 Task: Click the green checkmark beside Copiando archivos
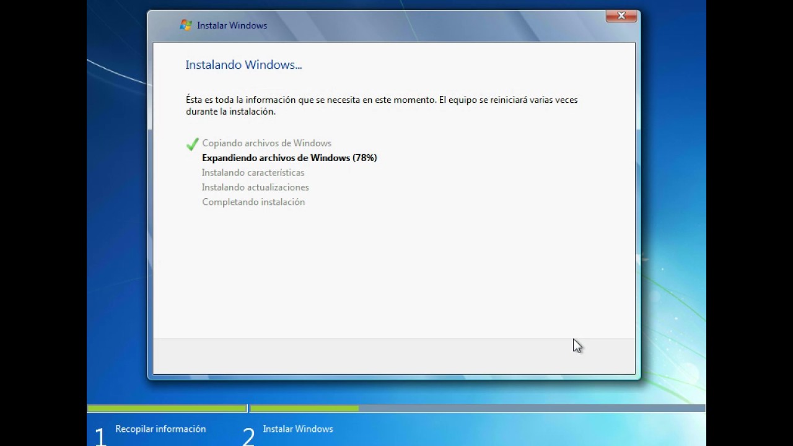tap(192, 144)
